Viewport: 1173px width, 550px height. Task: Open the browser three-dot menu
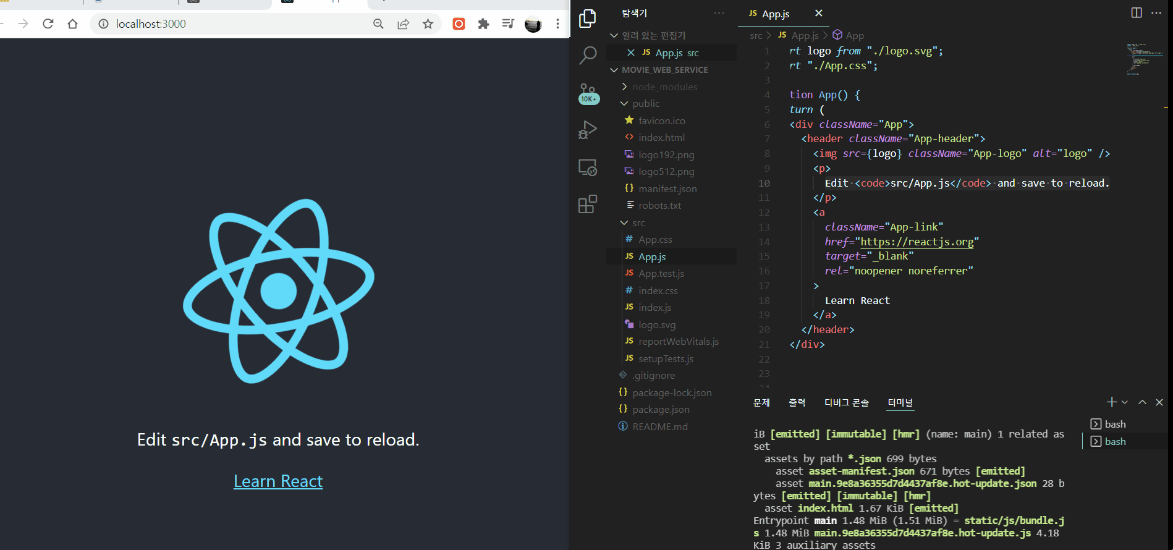click(557, 23)
